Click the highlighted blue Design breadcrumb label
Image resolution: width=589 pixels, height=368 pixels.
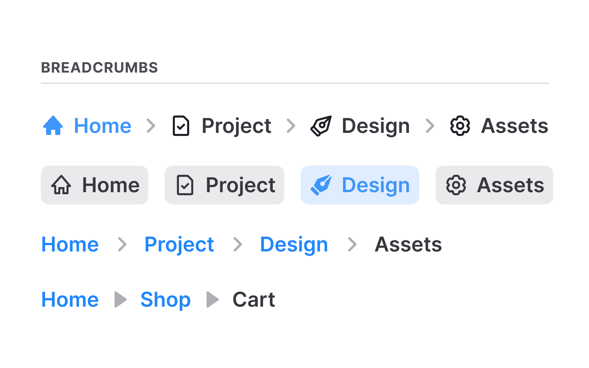pyautogui.click(x=375, y=185)
